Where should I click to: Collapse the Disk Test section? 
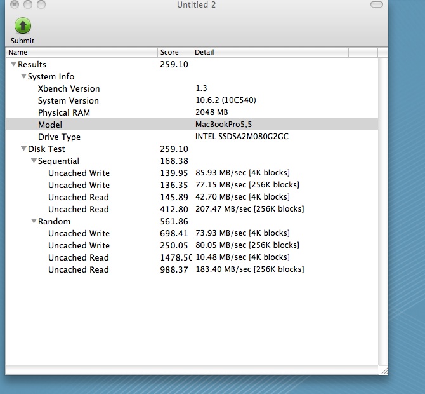point(24,149)
